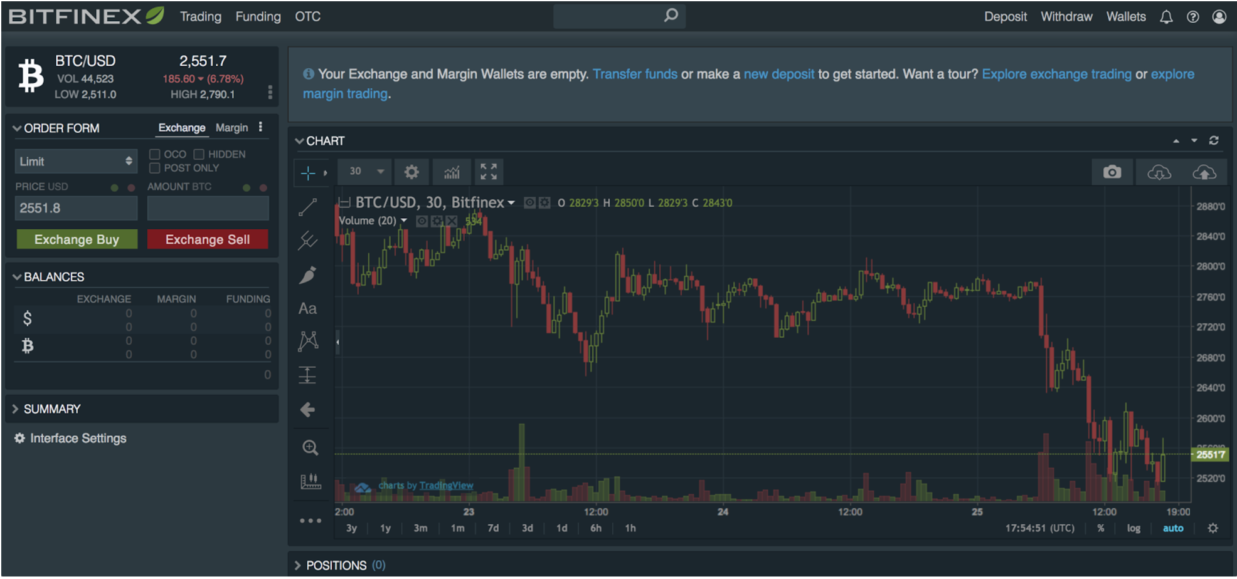1237x579 pixels.
Task: Click the AMOUNT BTC input field
Action: click(208, 208)
